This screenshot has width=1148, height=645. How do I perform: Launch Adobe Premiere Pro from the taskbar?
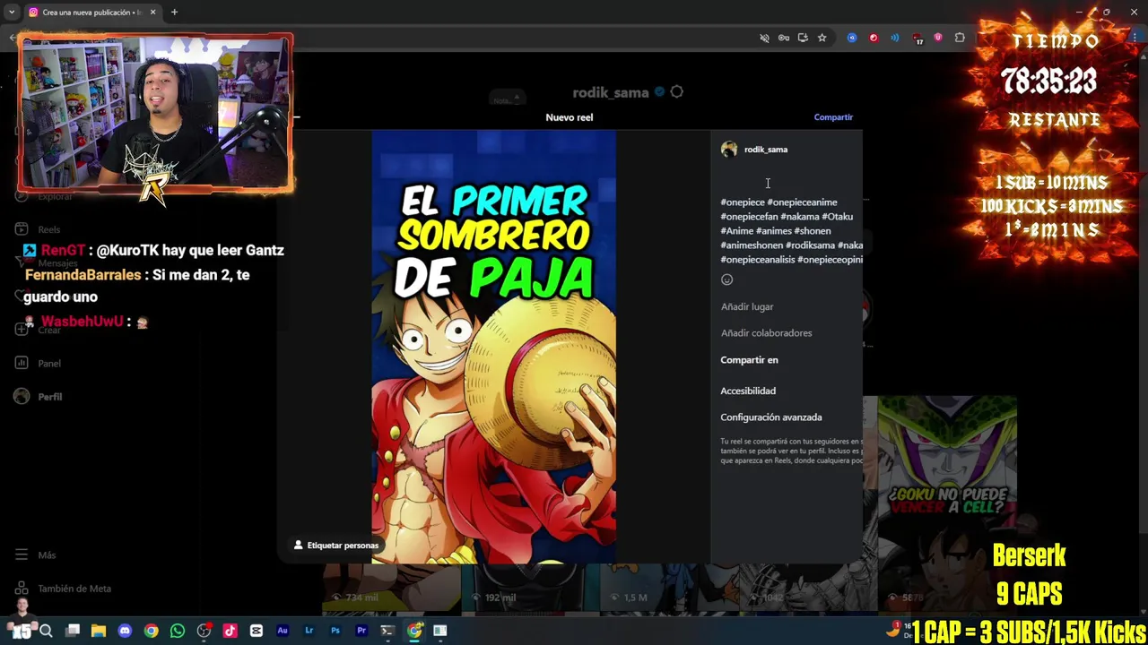tap(361, 631)
